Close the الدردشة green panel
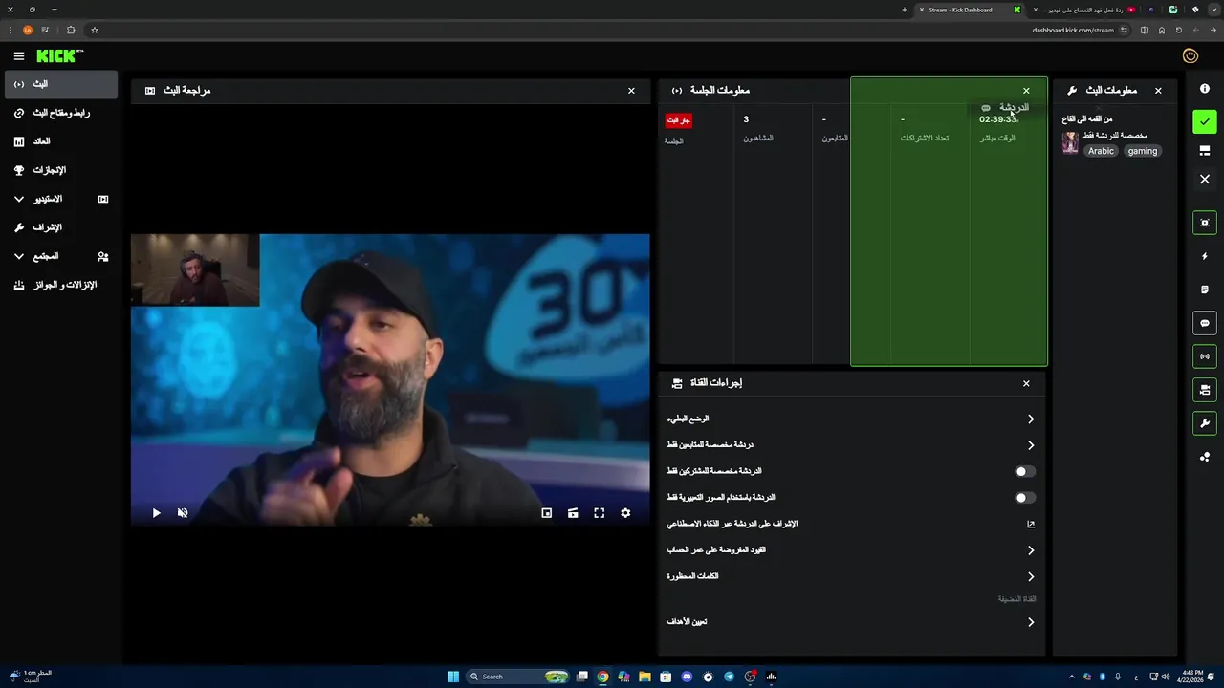The width and height of the screenshot is (1224, 688). (x=1026, y=91)
